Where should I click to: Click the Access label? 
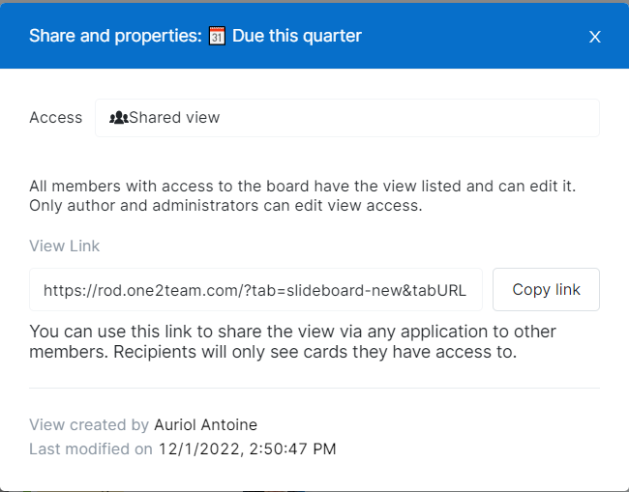pyautogui.click(x=56, y=118)
